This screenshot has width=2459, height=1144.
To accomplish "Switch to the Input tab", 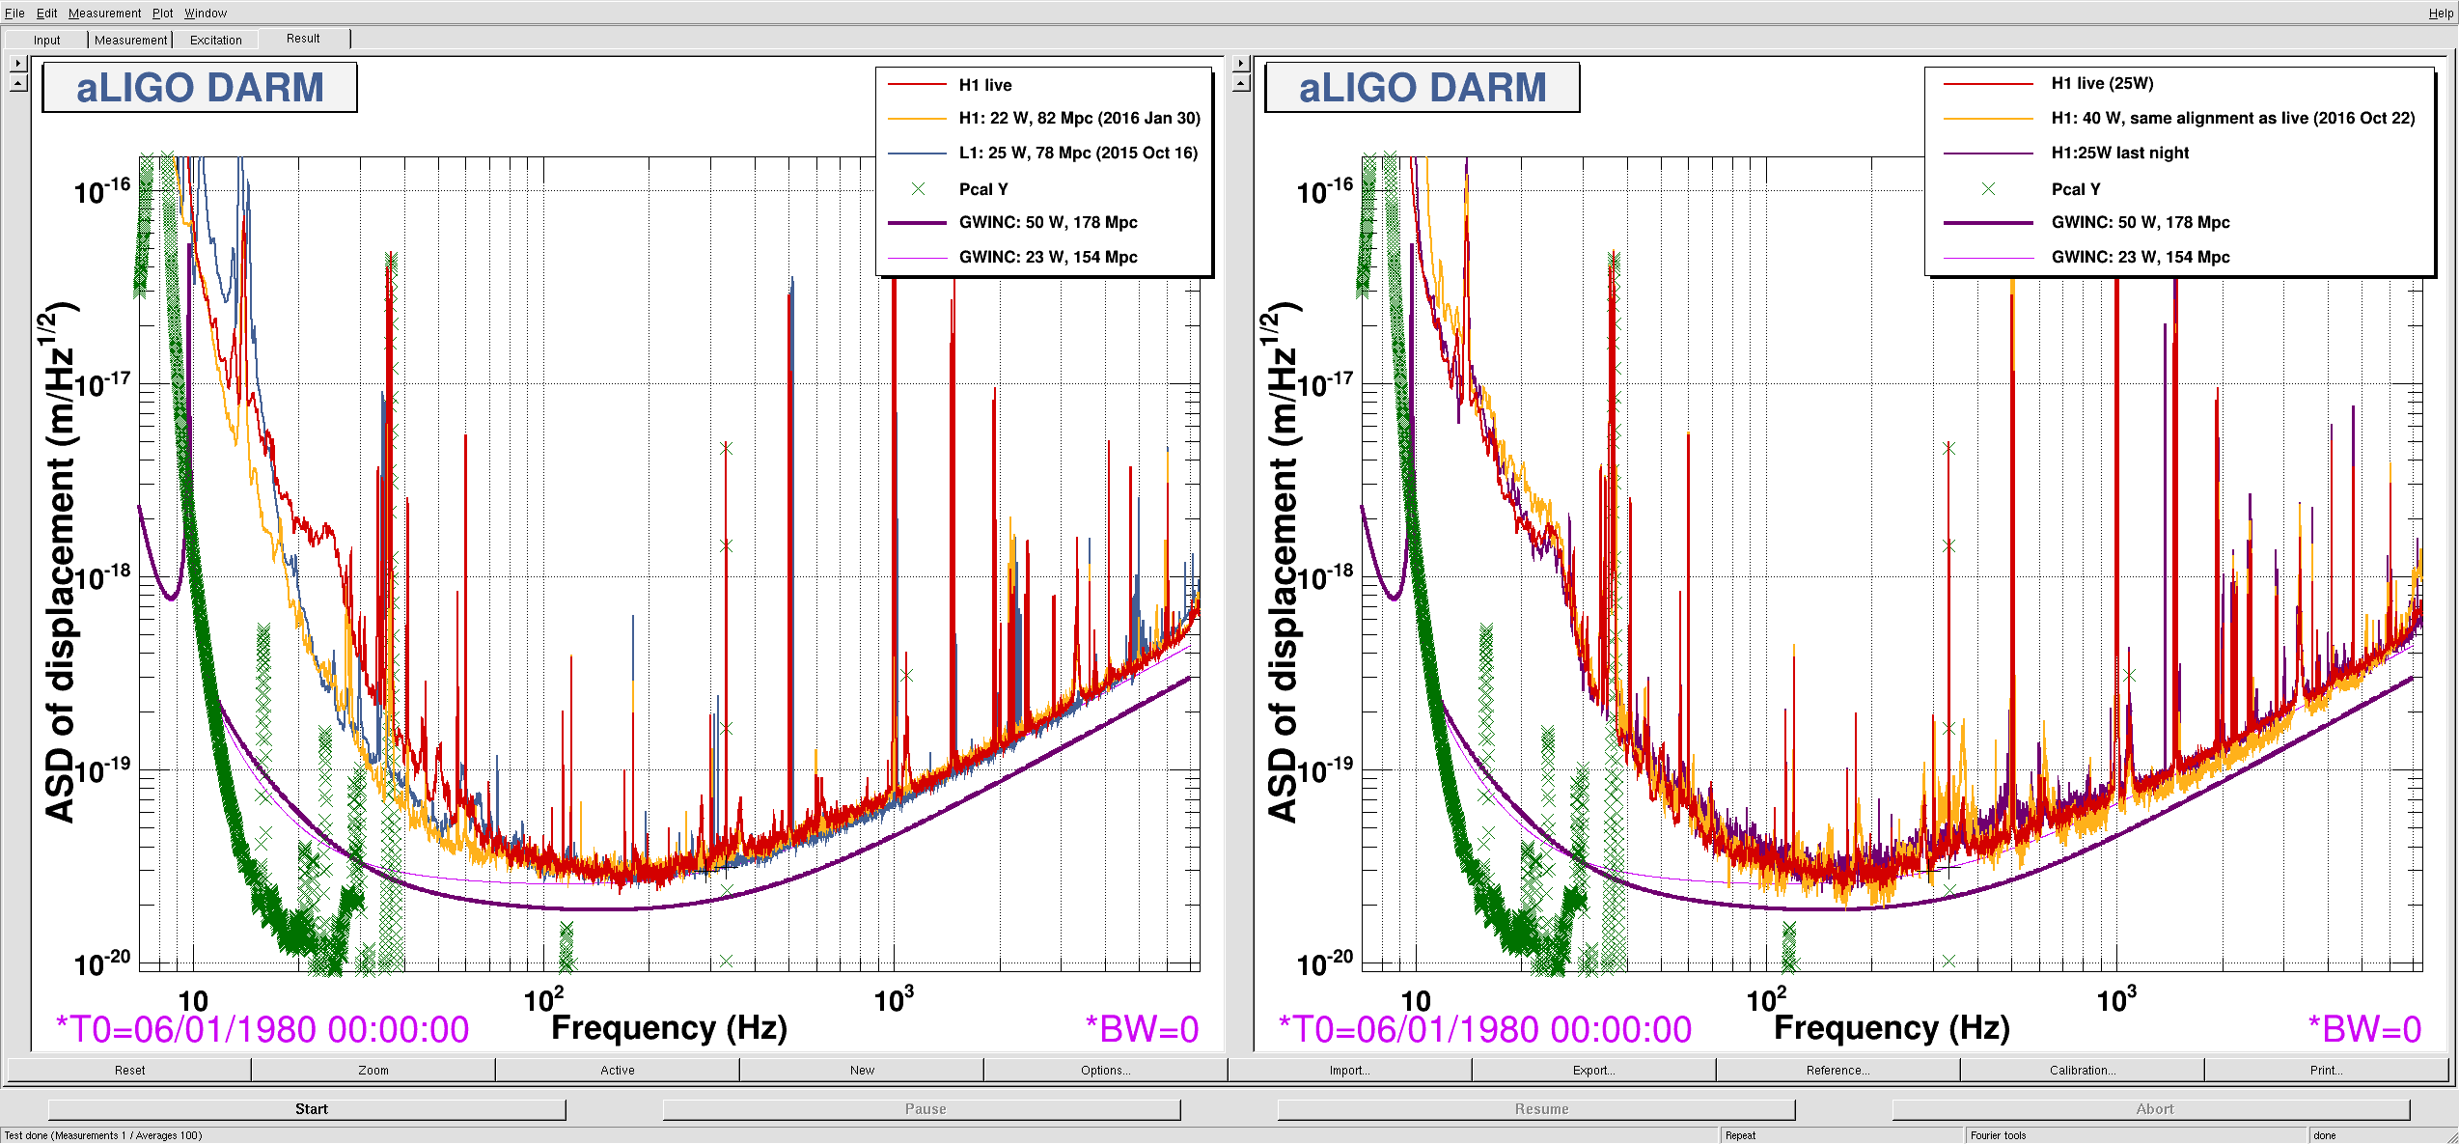I will (x=46, y=40).
